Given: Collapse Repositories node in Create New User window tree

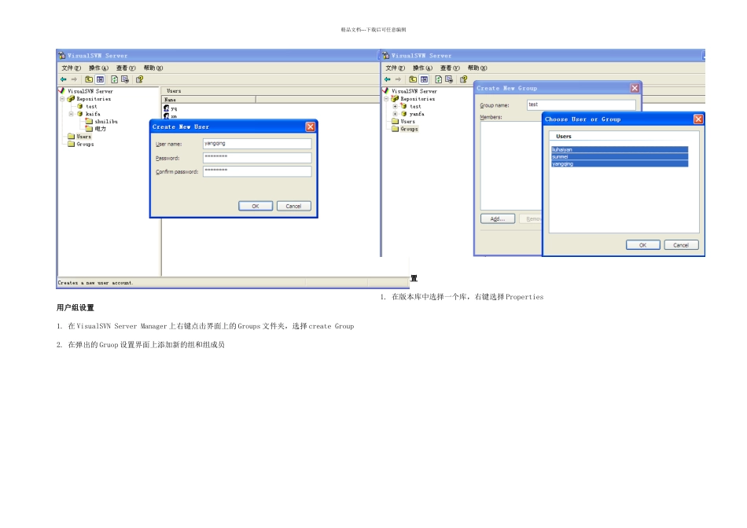Looking at the screenshot, I should click(62, 99).
